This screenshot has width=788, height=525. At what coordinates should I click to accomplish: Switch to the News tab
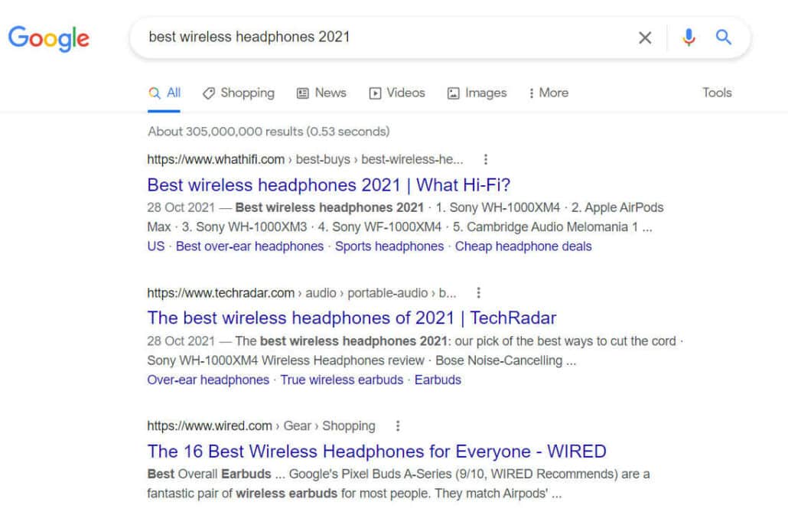pos(321,93)
